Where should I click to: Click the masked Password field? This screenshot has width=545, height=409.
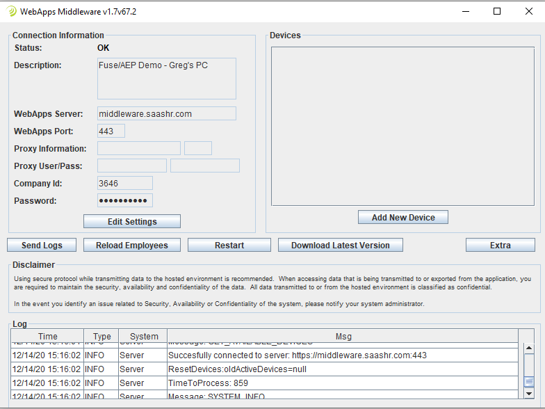(125, 200)
